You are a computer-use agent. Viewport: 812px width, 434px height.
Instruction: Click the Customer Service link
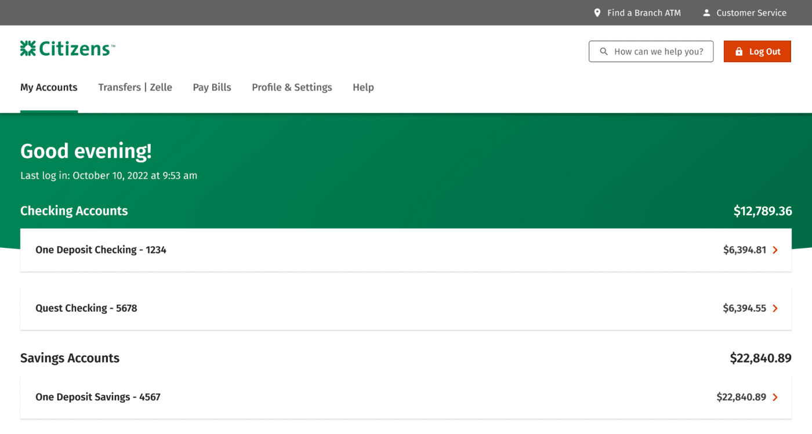(751, 12)
